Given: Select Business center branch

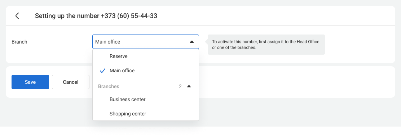Looking at the screenshot, I should click(146, 100).
